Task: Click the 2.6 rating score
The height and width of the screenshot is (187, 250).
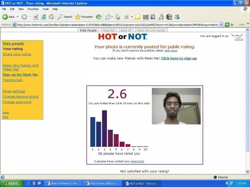Action: (x=117, y=94)
